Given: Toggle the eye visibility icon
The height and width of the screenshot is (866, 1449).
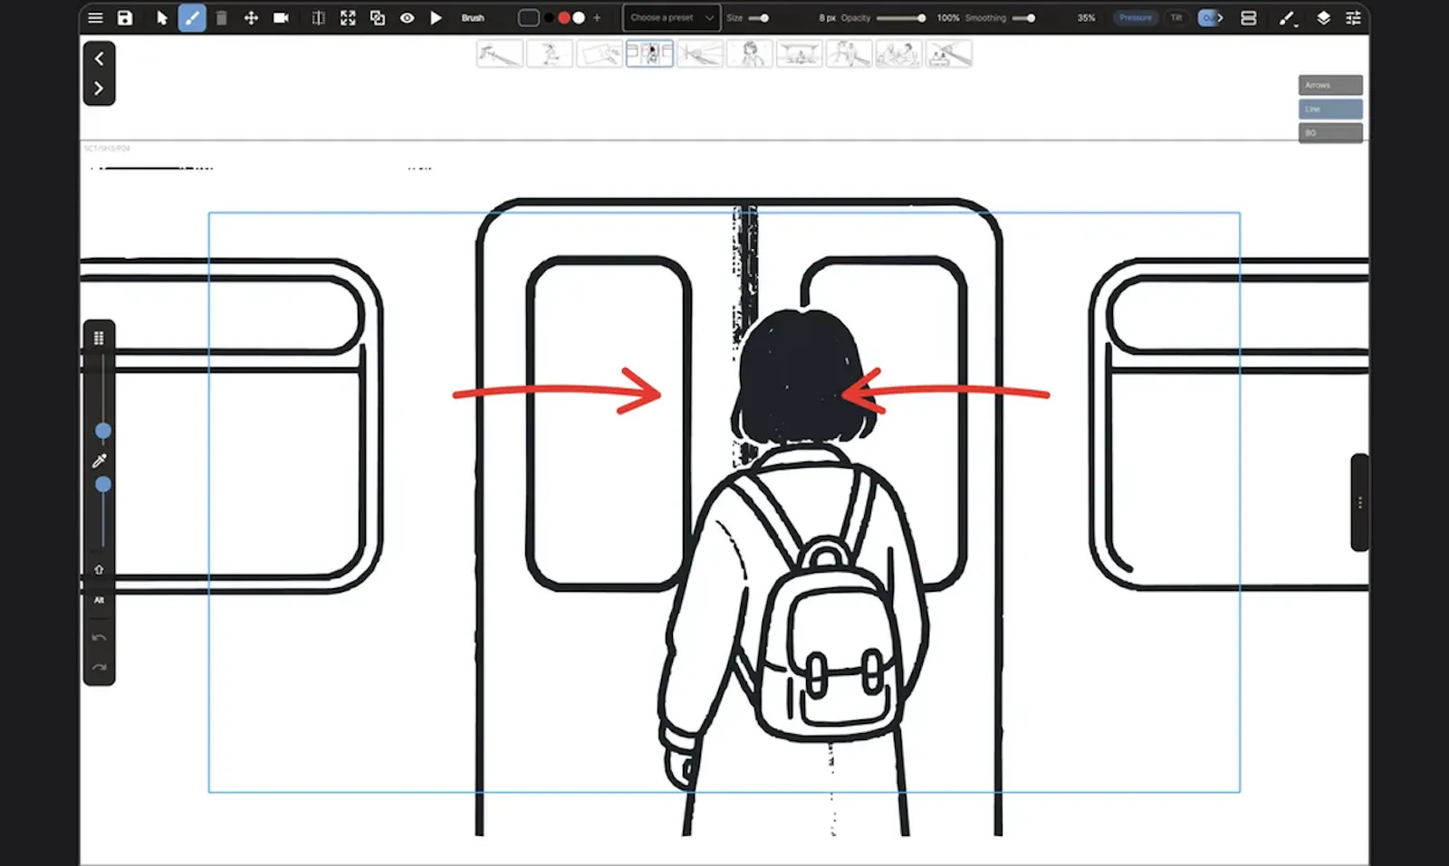Looking at the screenshot, I should click(x=408, y=18).
